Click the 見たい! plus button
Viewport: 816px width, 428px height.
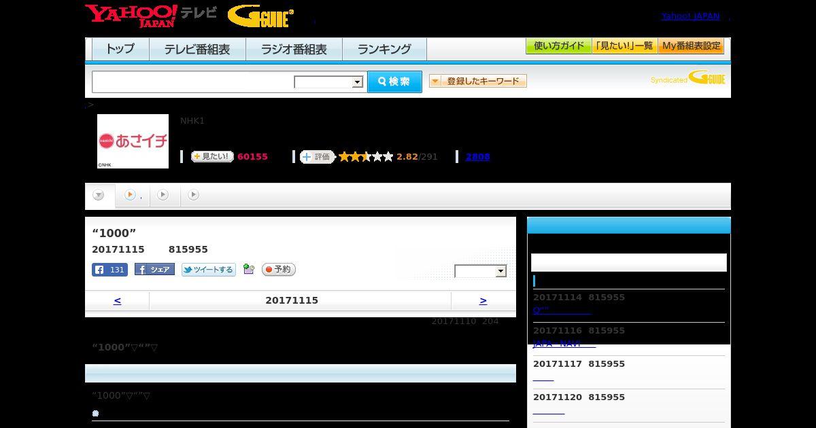(x=212, y=156)
